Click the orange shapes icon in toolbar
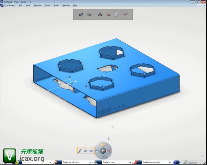The height and width of the screenshot is (165, 207). [109, 14]
